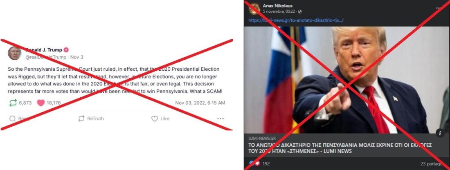
Task: Open Anax Nikolaus profile picture
Action: pyautogui.click(x=254, y=8)
